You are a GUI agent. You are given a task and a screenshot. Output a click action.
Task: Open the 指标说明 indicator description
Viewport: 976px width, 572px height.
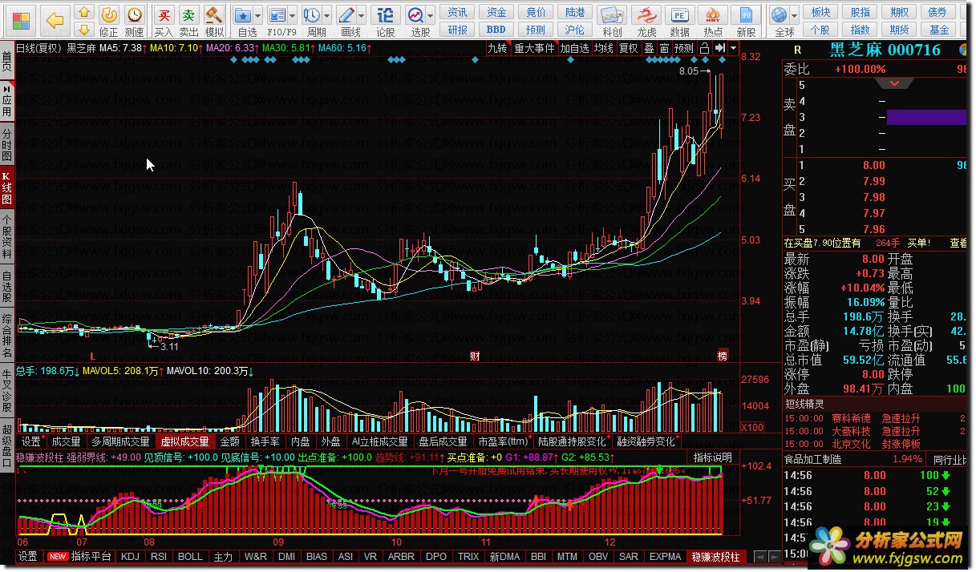(x=713, y=457)
